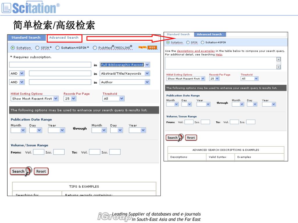The image size is (298, 223).
Task: Open the first AND operator dropdown
Action: (17, 73)
